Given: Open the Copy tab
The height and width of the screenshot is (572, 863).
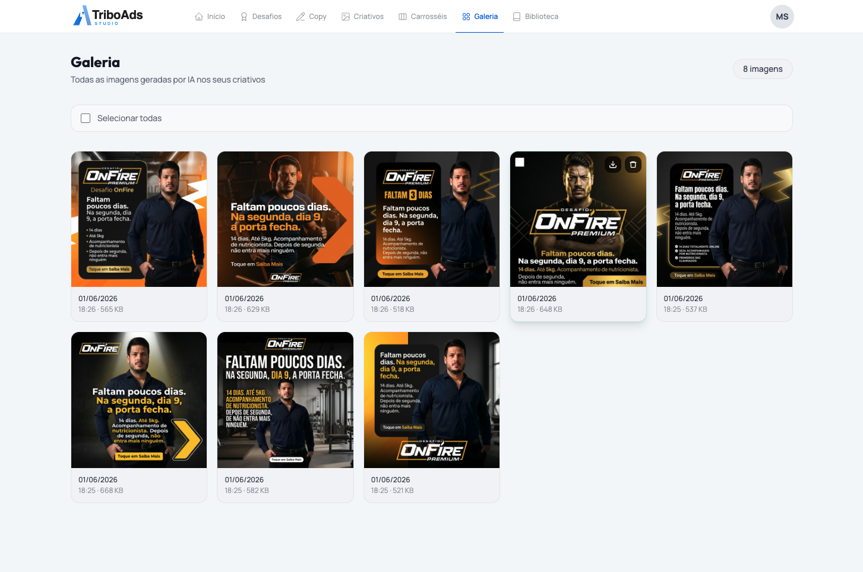Looking at the screenshot, I should (x=311, y=17).
